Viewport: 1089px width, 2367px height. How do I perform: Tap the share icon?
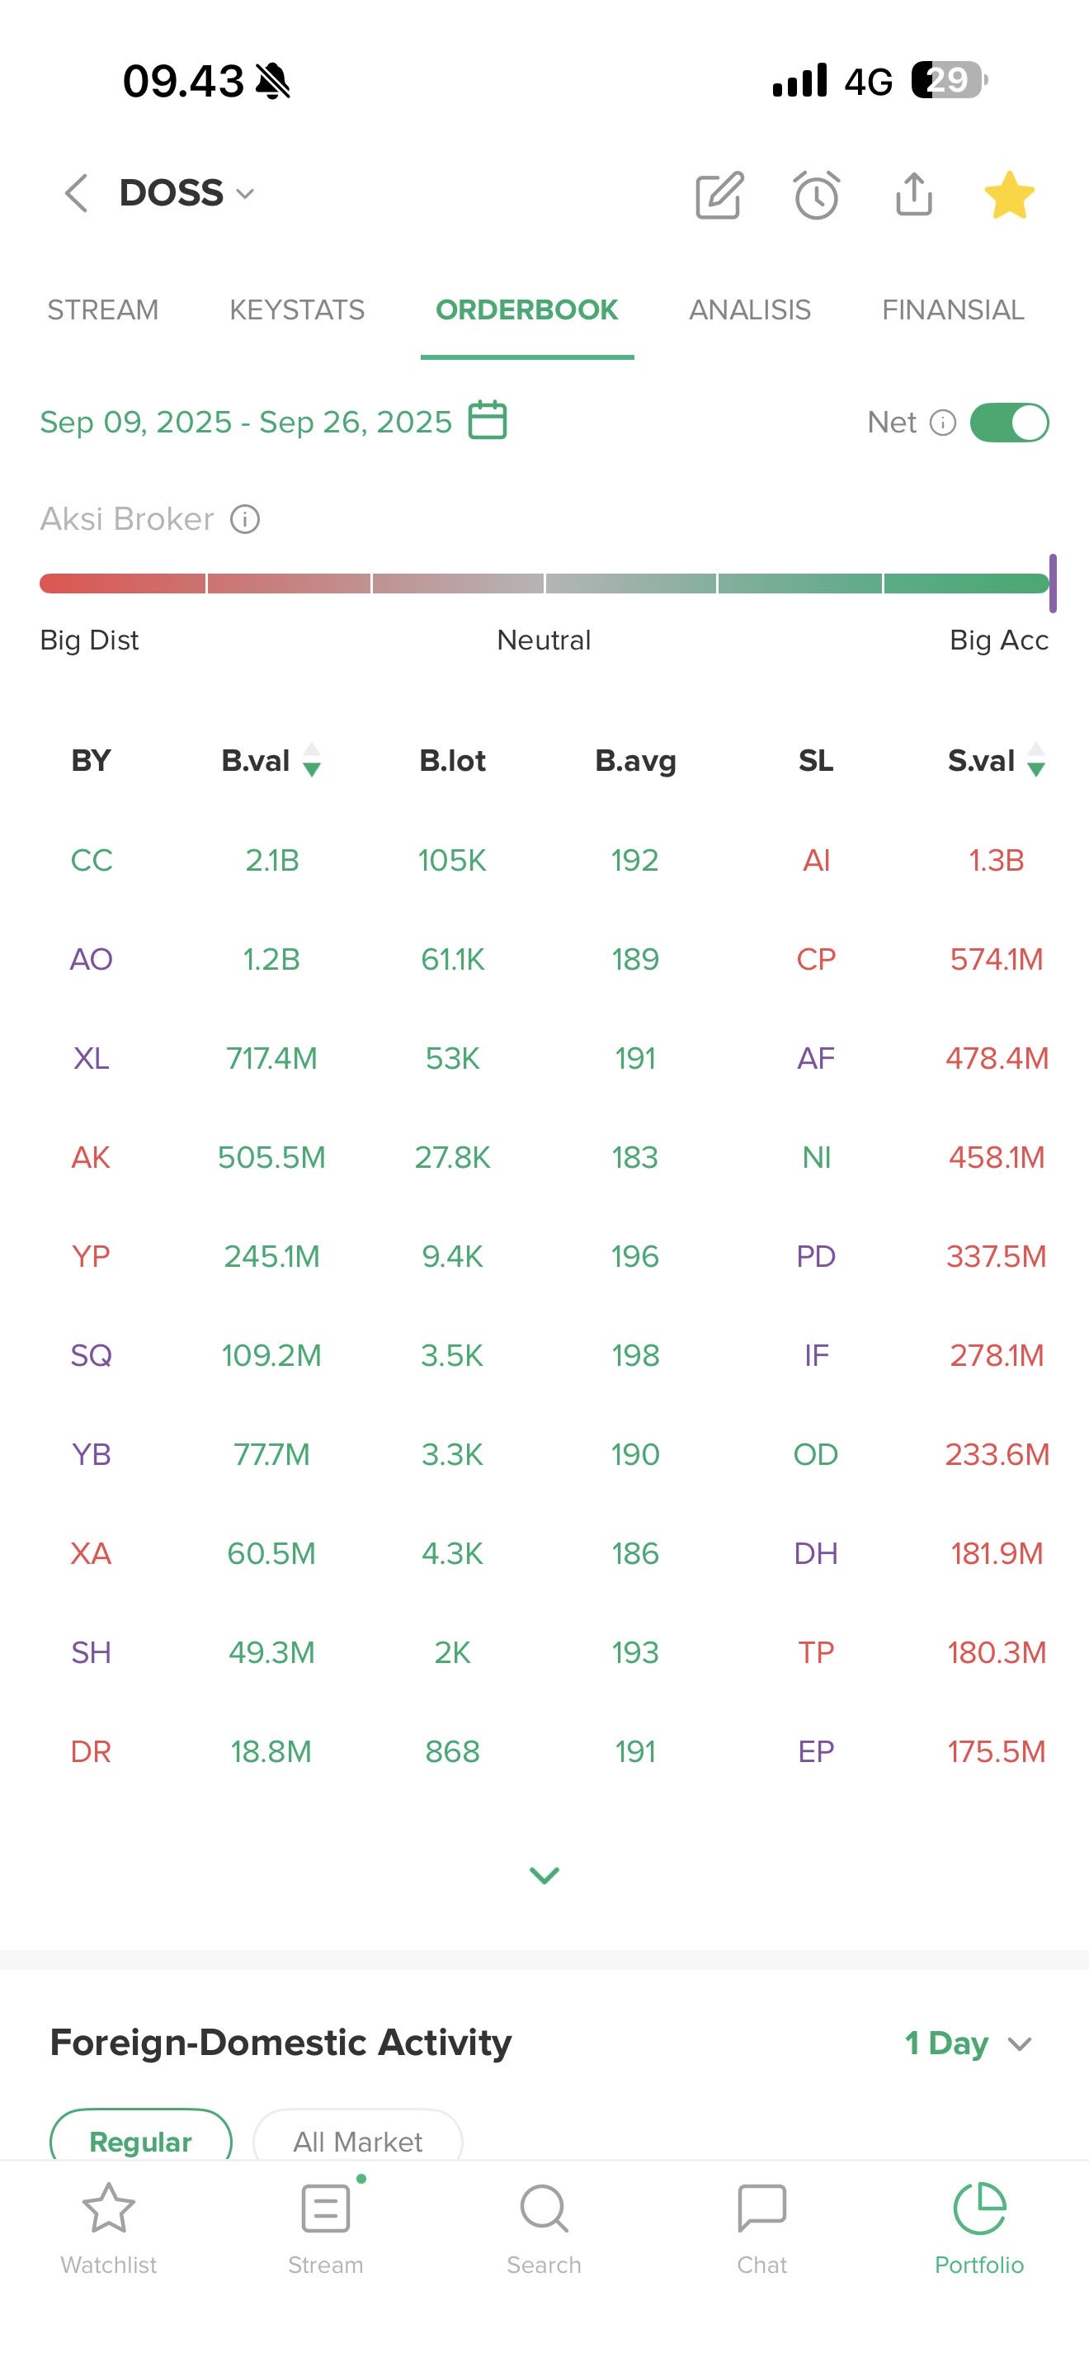click(x=913, y=195)
